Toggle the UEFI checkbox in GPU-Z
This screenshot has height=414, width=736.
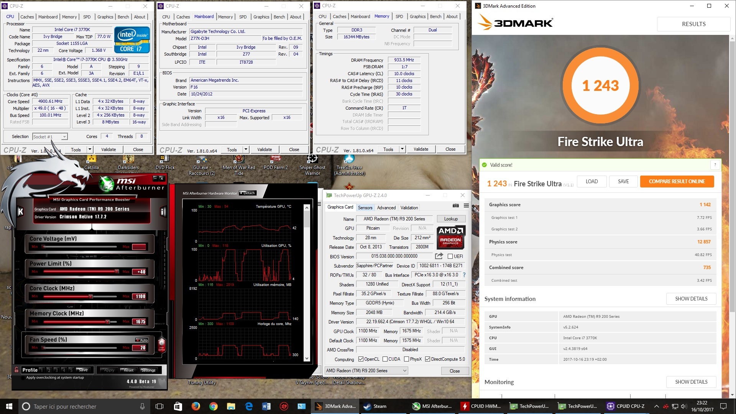(450, 256)
